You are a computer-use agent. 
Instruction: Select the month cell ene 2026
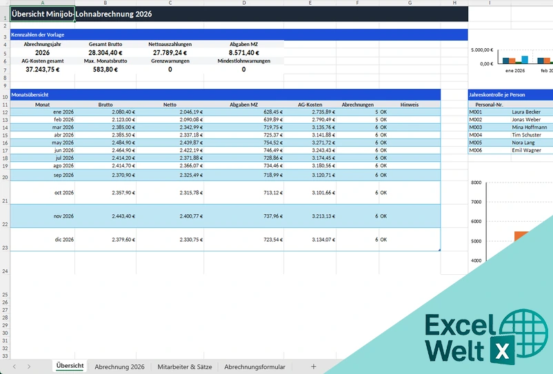[x=42, y=112]
